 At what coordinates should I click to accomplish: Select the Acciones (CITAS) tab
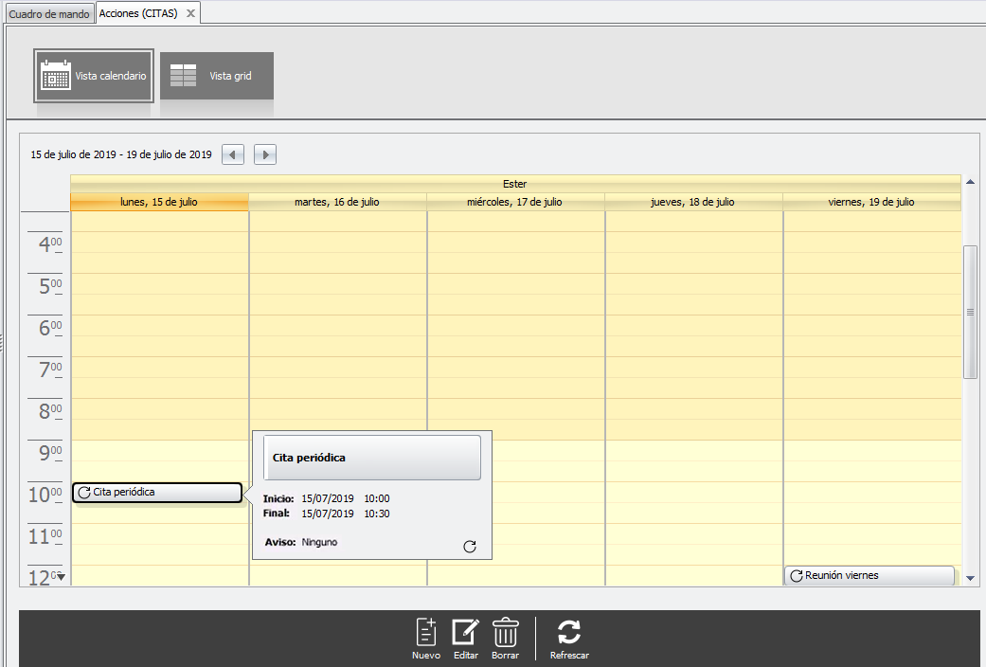pyautogui.click(x=138, y=13)
